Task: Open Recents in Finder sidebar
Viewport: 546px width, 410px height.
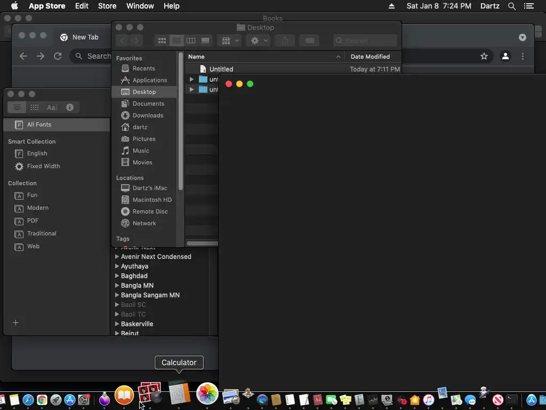Action: (143, 68)
